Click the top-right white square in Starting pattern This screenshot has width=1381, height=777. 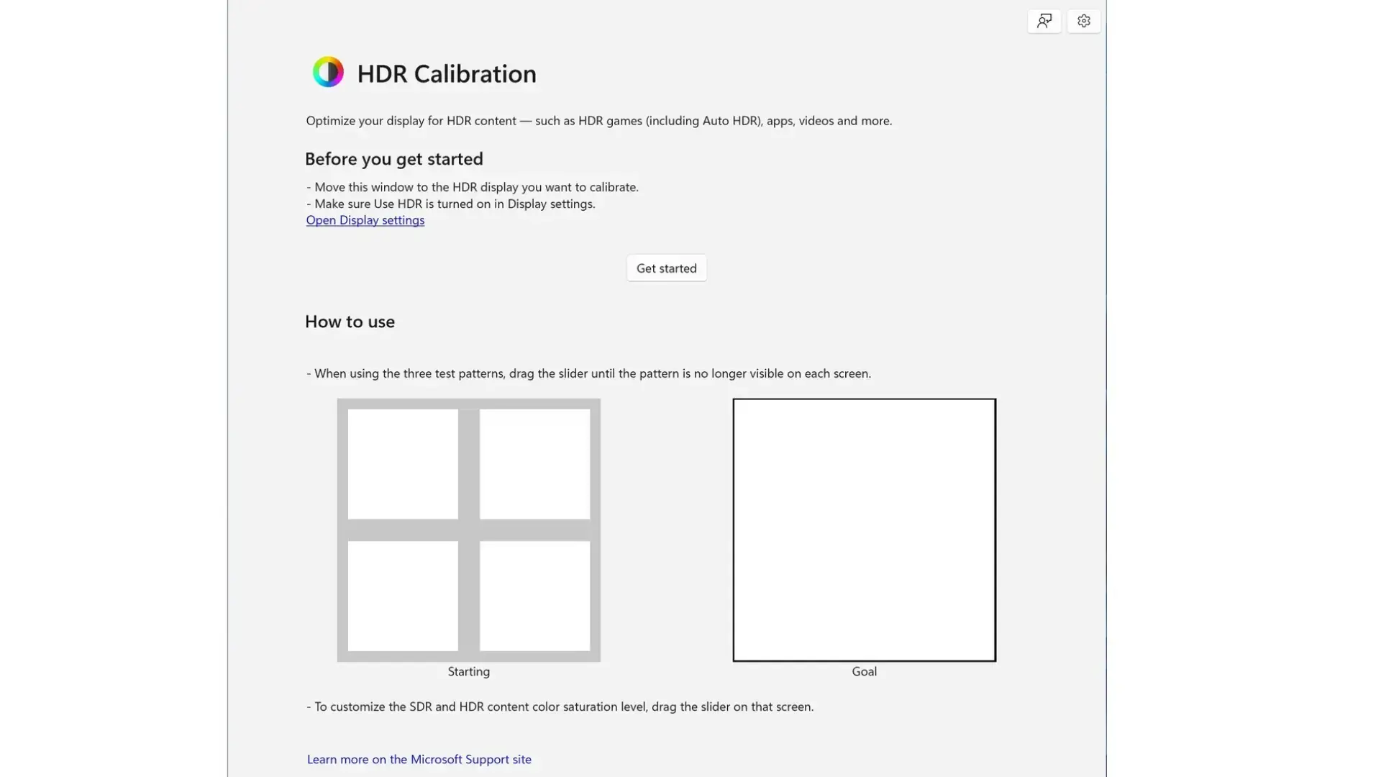coord(535,463)
